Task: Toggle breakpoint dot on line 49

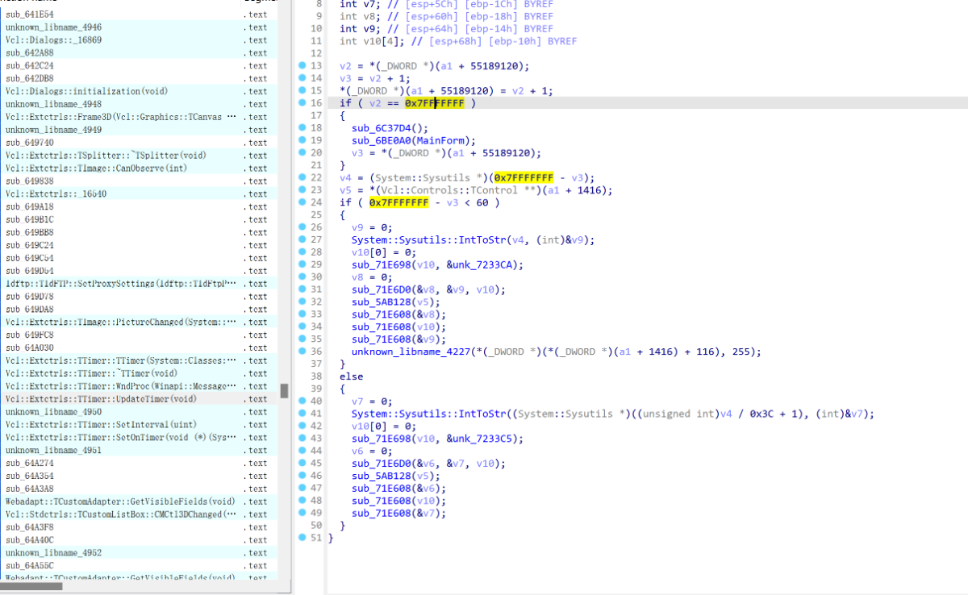Action: [302, 513]
